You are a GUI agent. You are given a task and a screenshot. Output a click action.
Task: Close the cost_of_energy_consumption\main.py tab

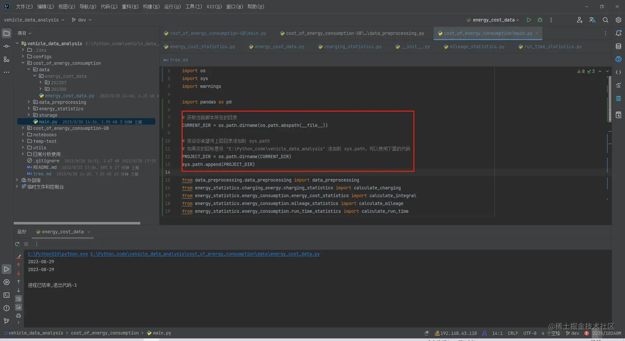(x=537, y=33)
